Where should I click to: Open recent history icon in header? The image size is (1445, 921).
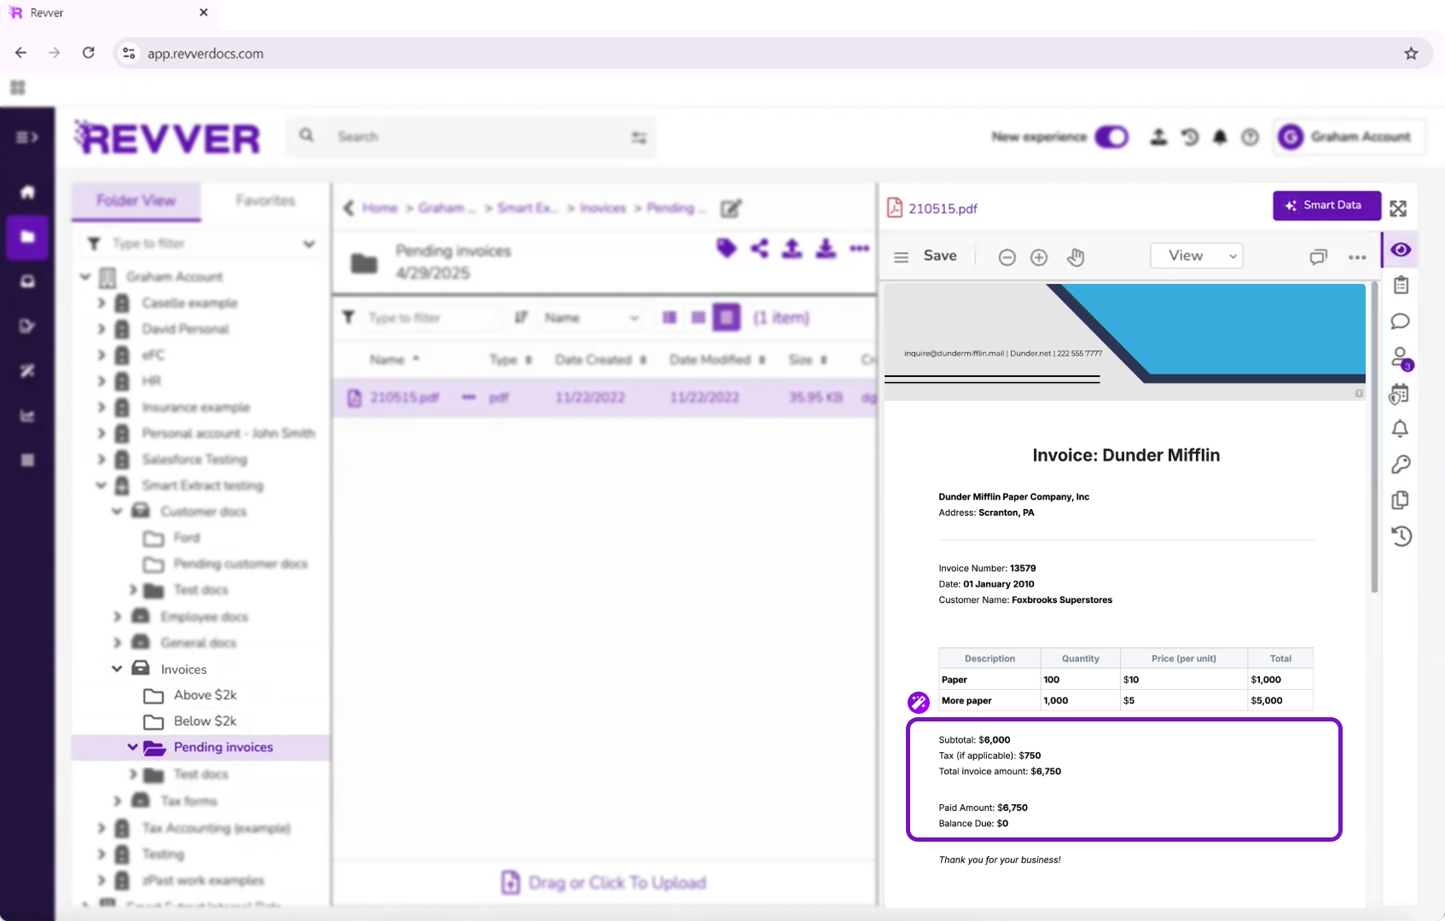coord(1190,136)
